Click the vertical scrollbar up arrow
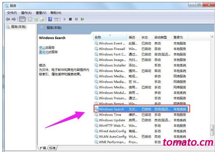 click(x=212, y=37)
